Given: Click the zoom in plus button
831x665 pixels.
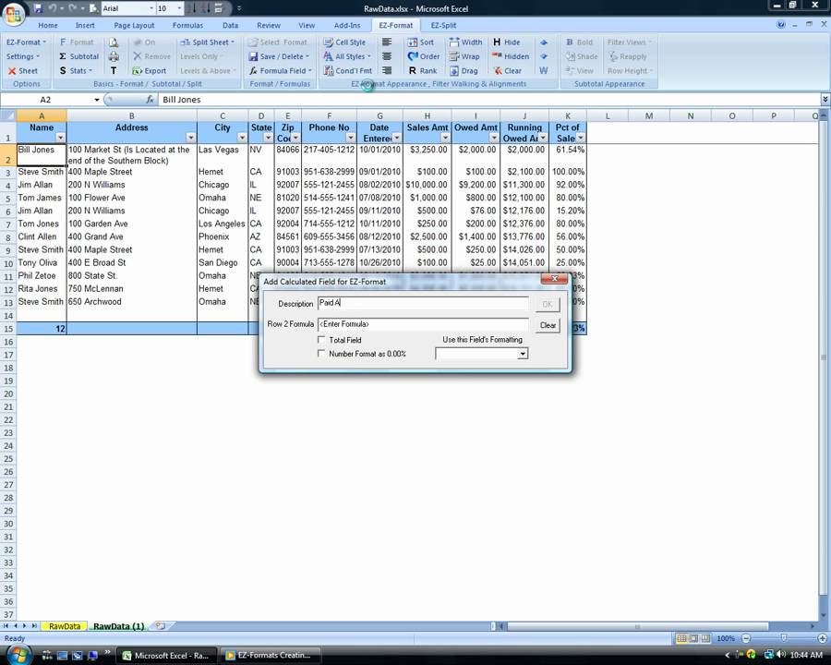Looking at the screenshot, I should pyautogui.click(x=822, y=638).
